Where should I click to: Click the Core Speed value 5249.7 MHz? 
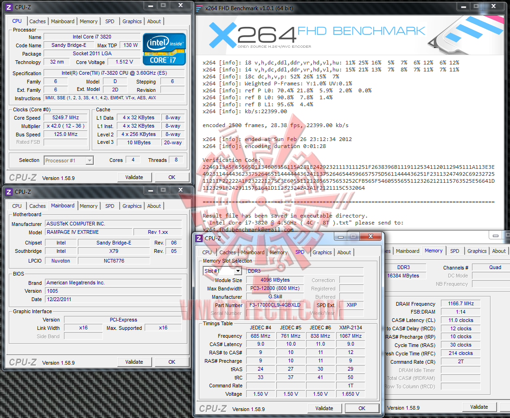click(66, 117)
